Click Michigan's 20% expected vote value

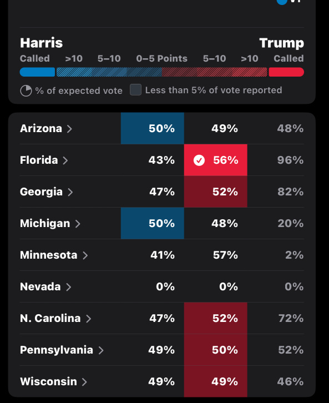point(291,223)
